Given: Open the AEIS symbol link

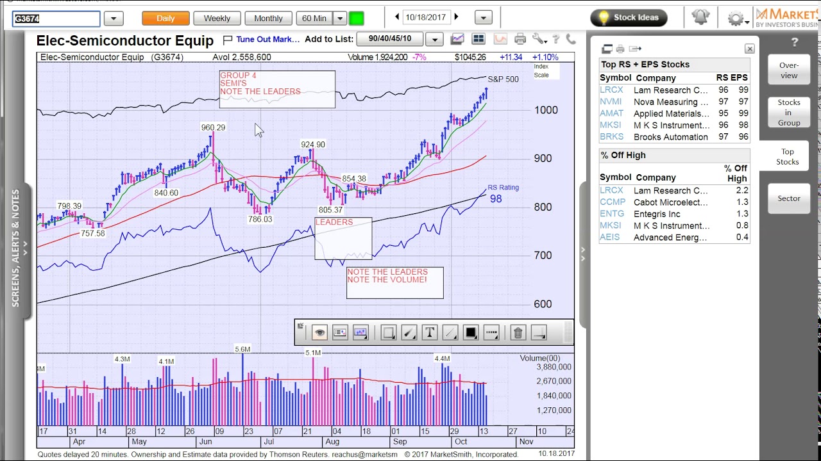Looking at the screenshot, I should 610,238.
